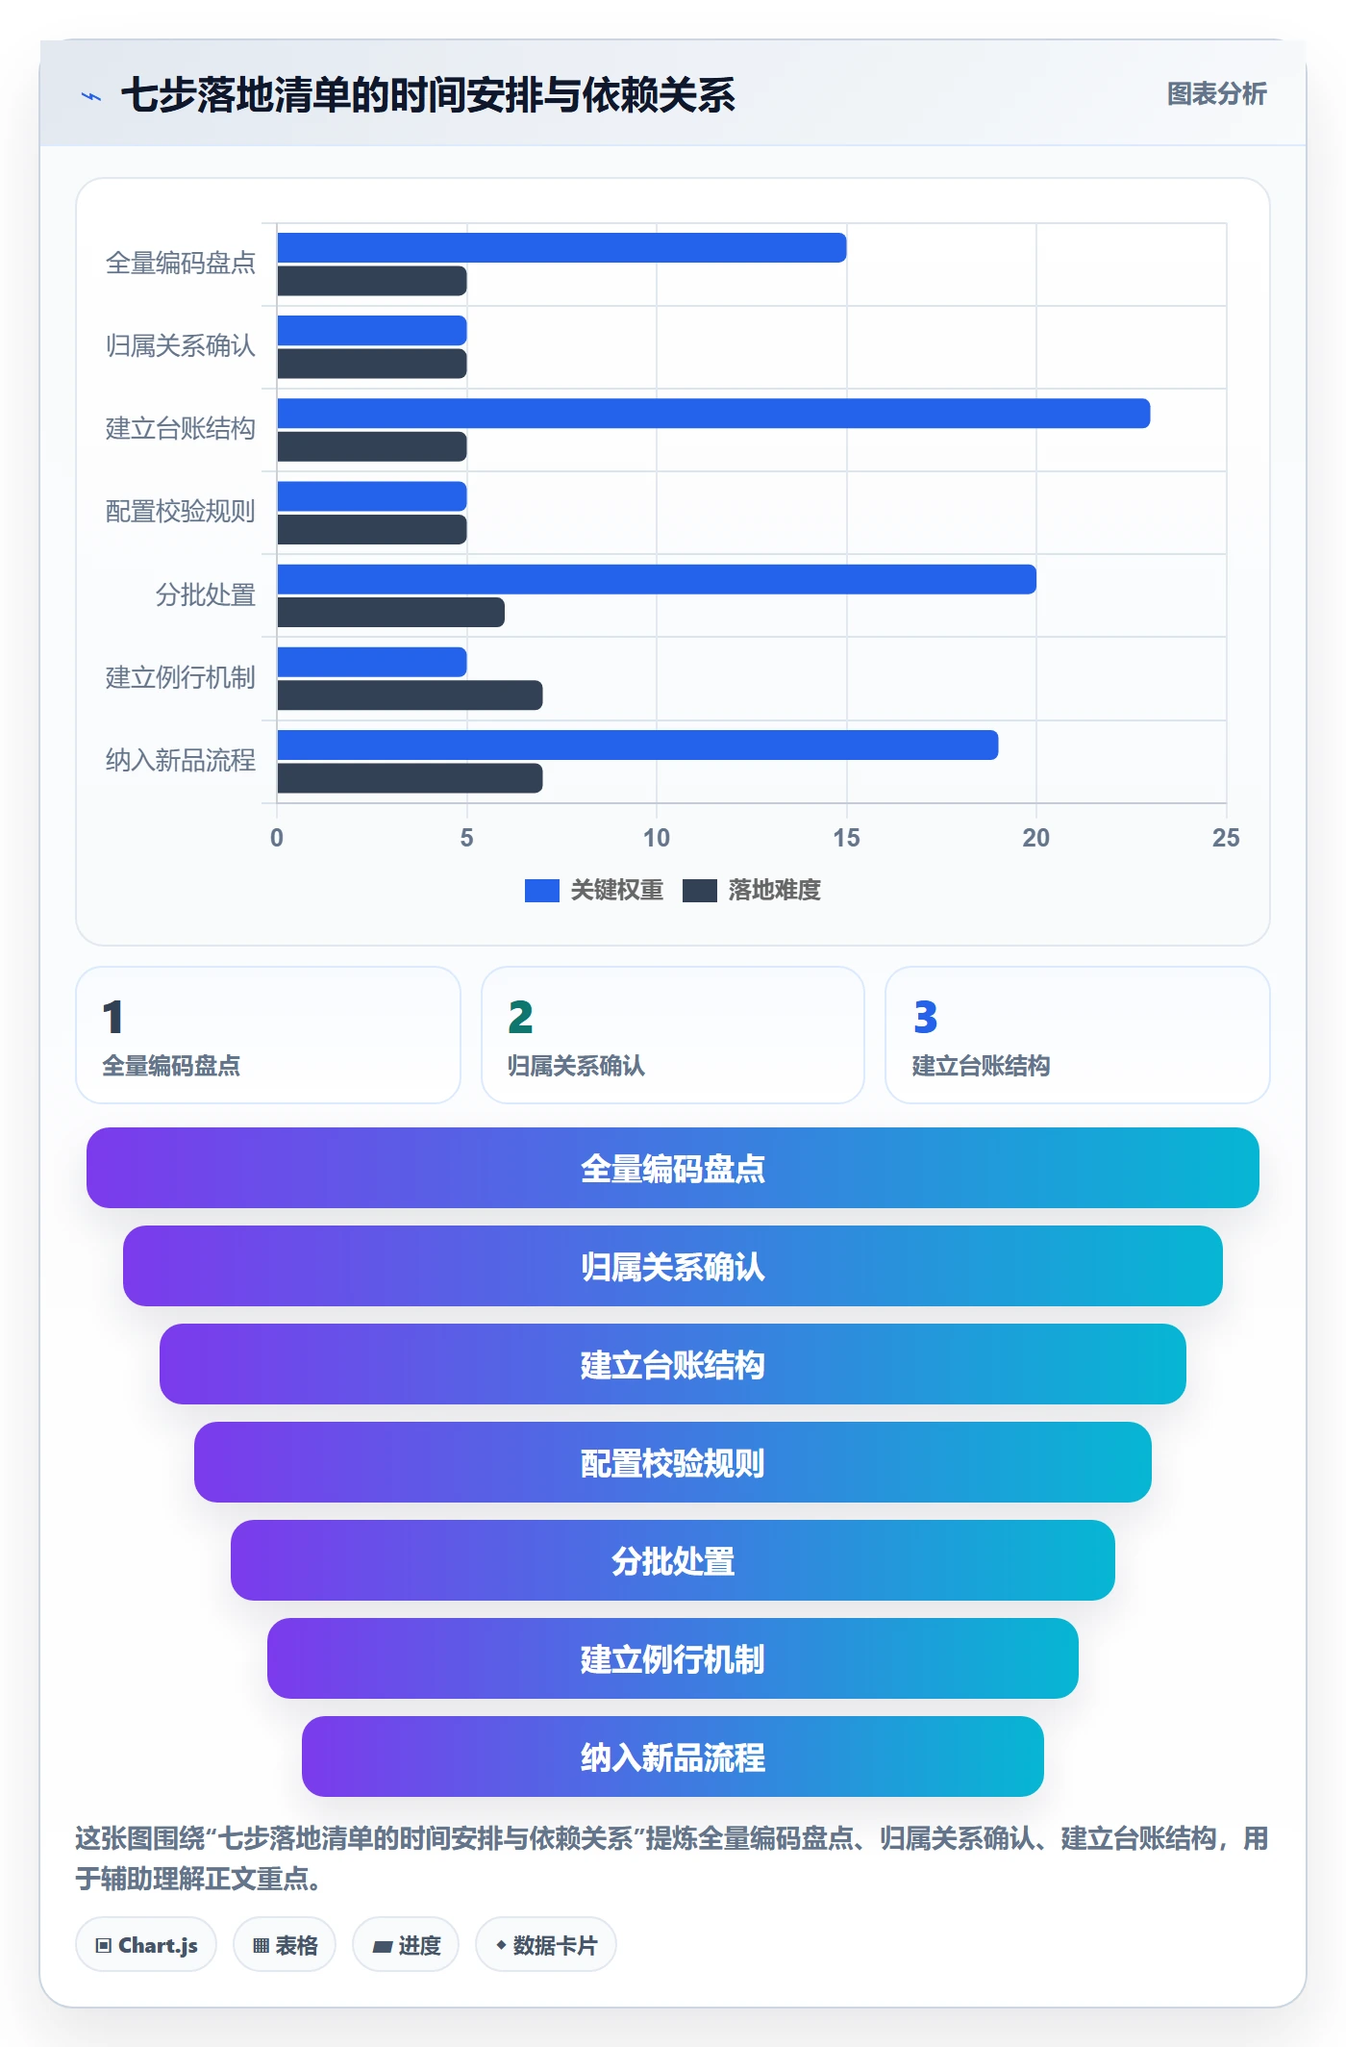1346x2047 pixels.
Task: Click the x-axis value 25
Action: pos(1226,838)
